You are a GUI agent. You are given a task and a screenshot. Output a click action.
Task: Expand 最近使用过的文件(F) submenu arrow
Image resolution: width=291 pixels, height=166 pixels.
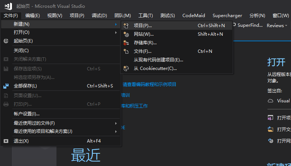tap(116, 123)
